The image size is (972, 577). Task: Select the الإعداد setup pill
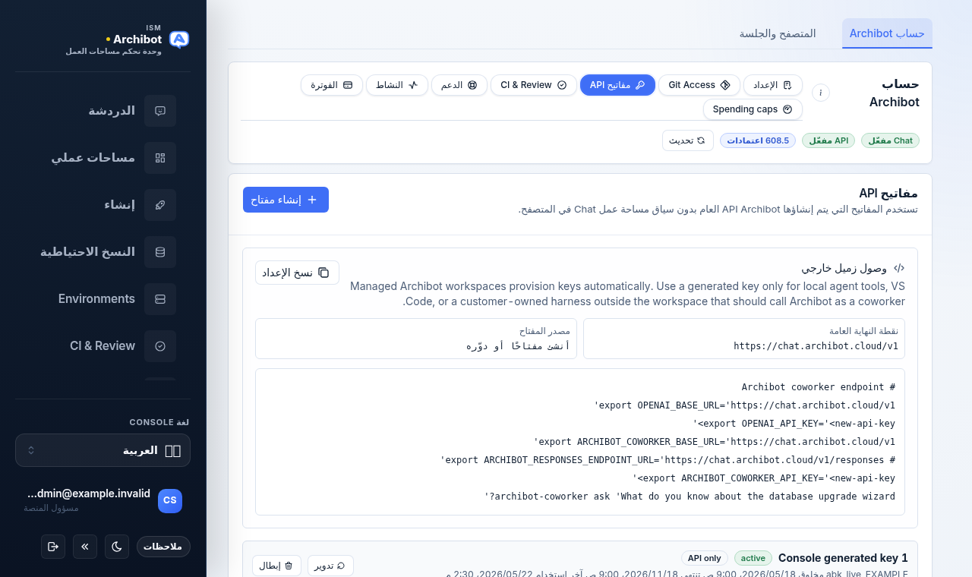click(x=773, y=85)
